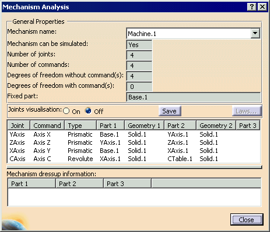
Task: Click the Geometry 1 column header
Action: [x=145, y=126]
